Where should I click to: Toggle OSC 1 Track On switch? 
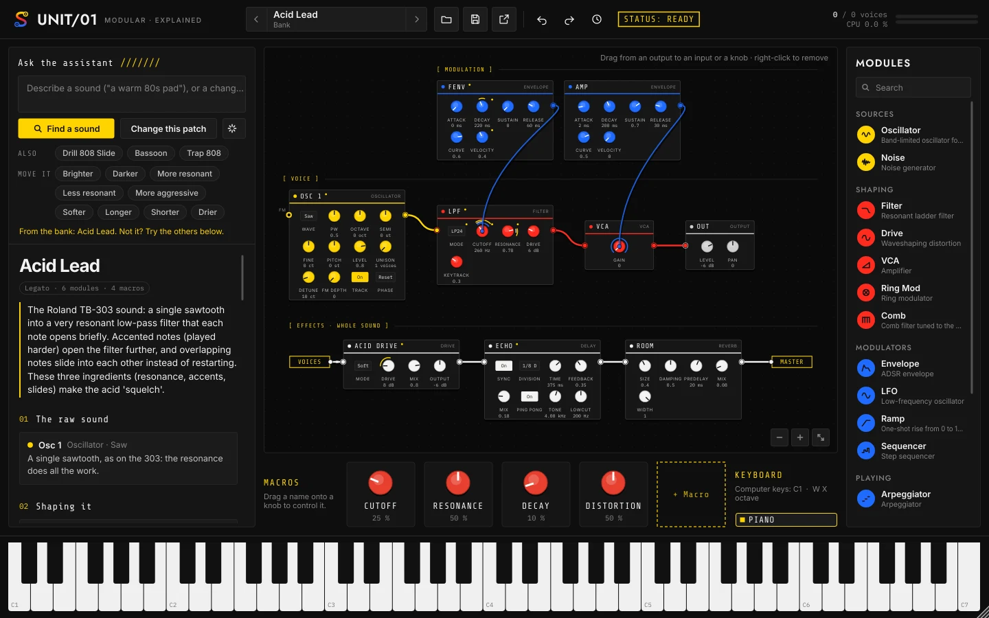[360, 277]
